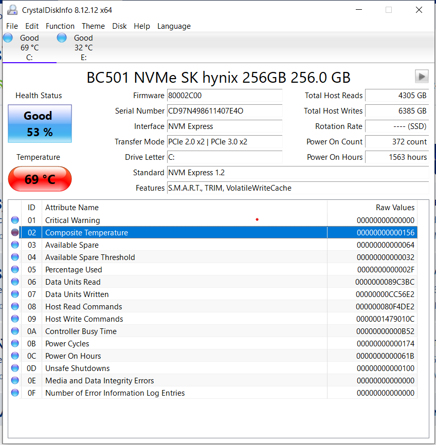Image resolution: width=436 pixels, height=445 pixels.
Task: Open the Function menu
Action: pyautogui.click(x=60, y=26)
